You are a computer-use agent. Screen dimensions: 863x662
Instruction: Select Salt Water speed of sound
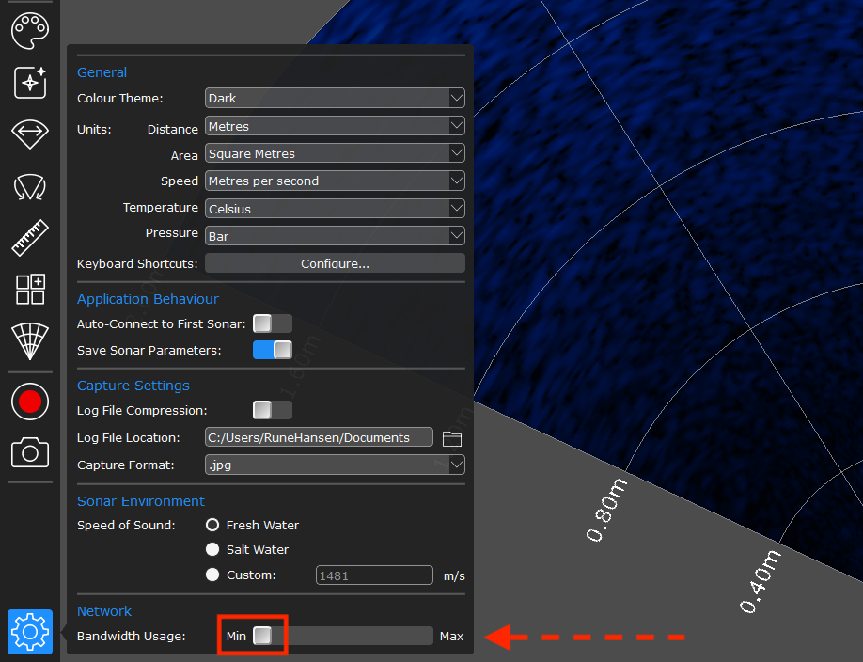[x=212, y=549]
